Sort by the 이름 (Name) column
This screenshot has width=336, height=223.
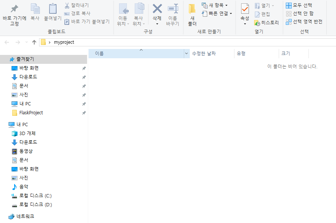[x=136, y=53]
